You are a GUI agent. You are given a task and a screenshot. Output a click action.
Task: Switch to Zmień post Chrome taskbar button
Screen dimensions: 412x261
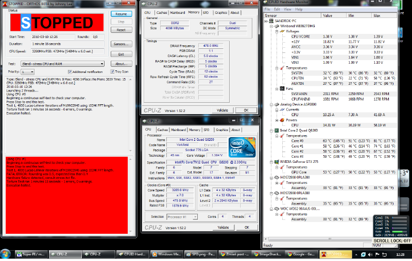tap(235, 254)
